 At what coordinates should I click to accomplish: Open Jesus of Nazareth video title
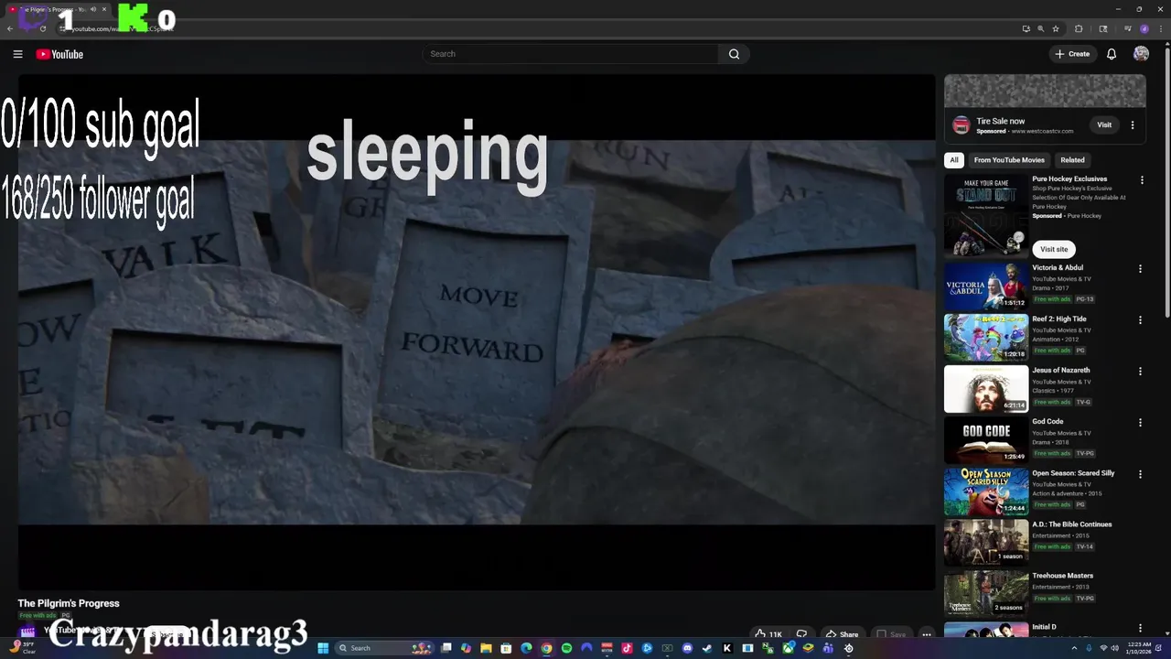[x=1061, y=371]
